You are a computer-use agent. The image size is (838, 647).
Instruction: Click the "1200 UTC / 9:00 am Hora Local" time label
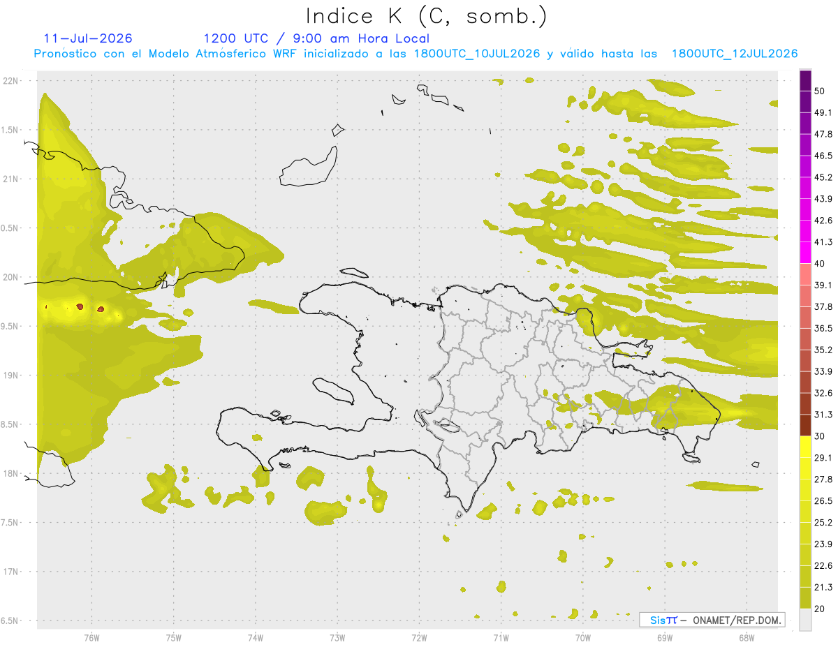pos(316,38)
